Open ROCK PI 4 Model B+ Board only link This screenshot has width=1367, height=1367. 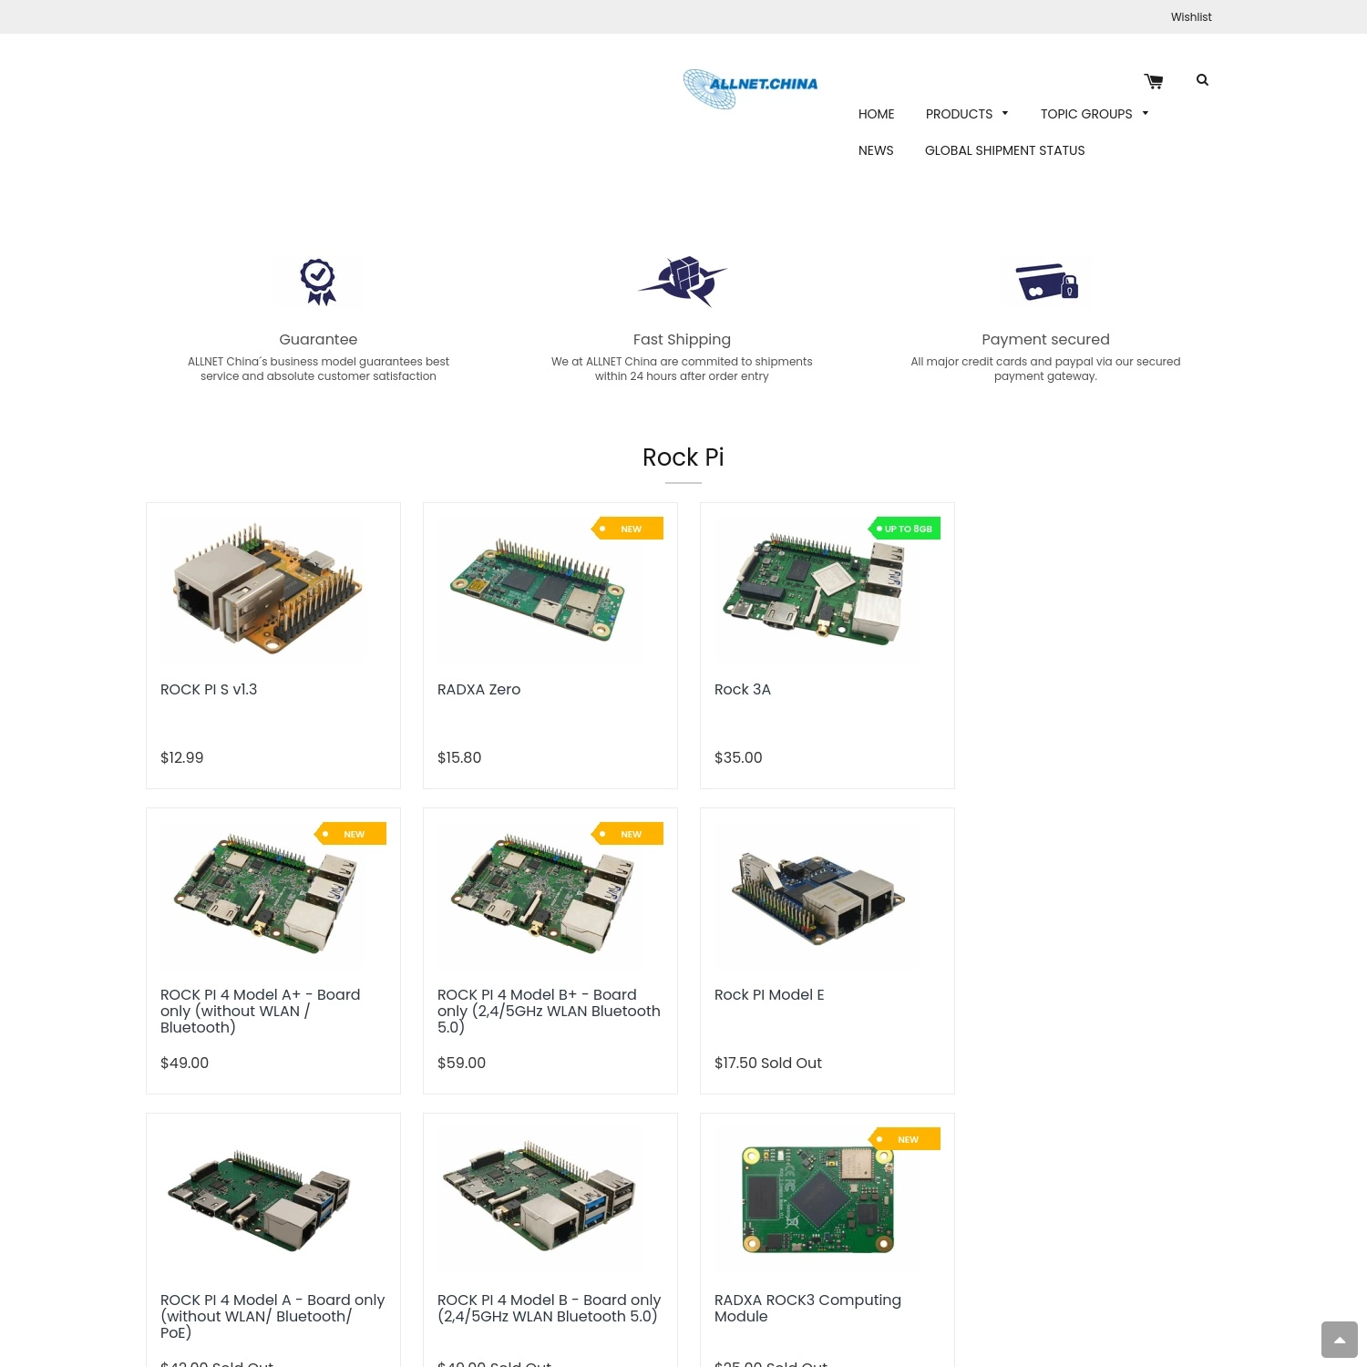click(x=549, y=1011)
